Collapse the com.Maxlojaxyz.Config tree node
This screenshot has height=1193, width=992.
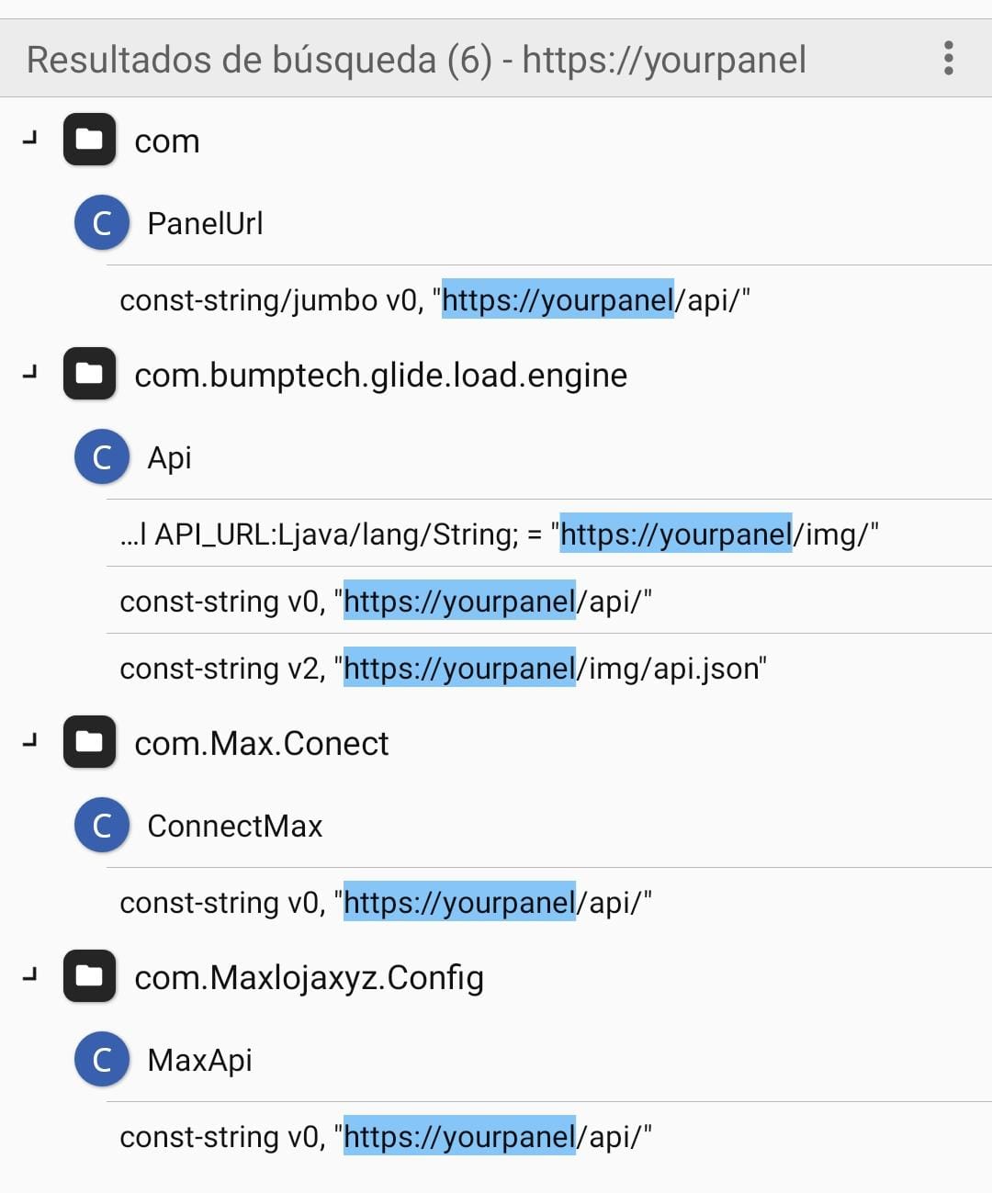30,976
